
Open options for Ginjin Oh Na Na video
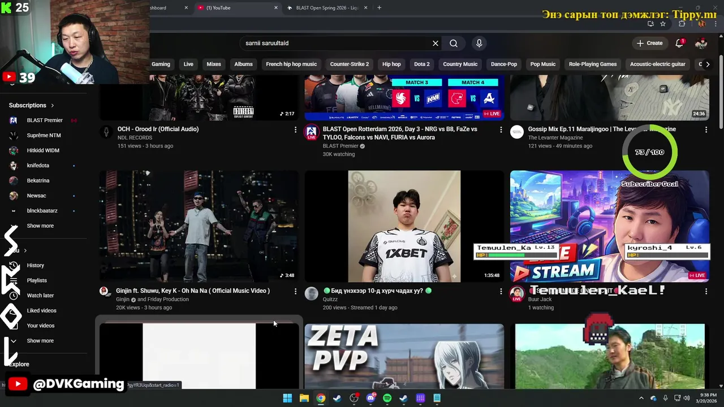(x=295, y=291)
